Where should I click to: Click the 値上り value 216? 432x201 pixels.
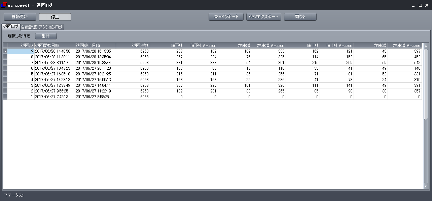(302, 63)
